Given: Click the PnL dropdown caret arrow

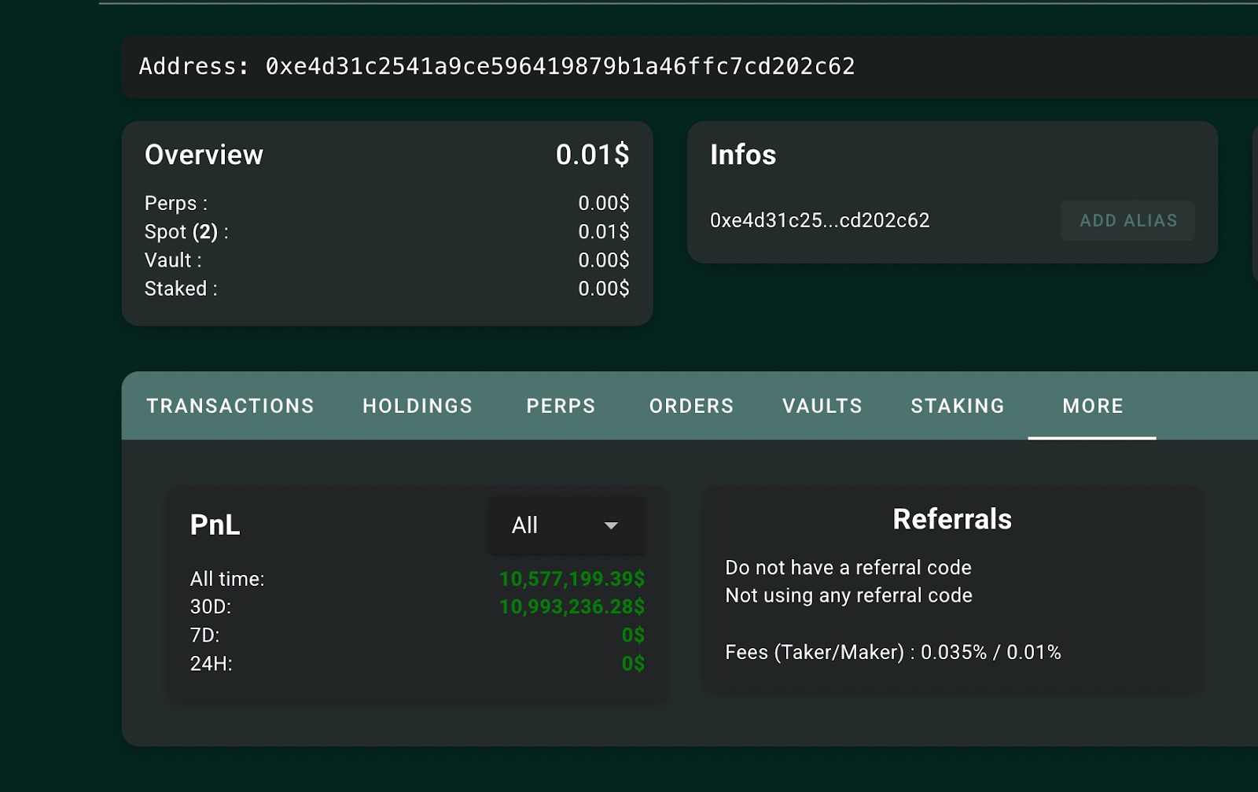Looking at the screenshot, I should (611, 525).
